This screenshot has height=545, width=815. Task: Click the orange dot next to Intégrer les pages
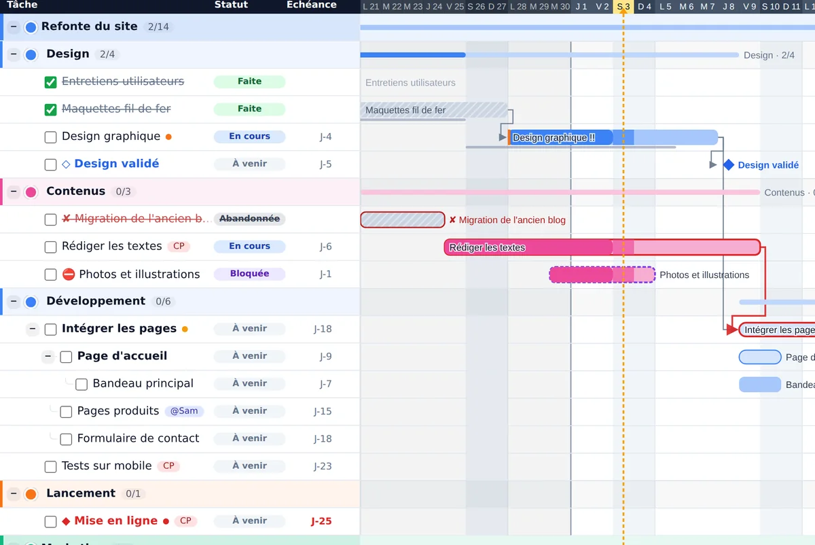[184, 330]
